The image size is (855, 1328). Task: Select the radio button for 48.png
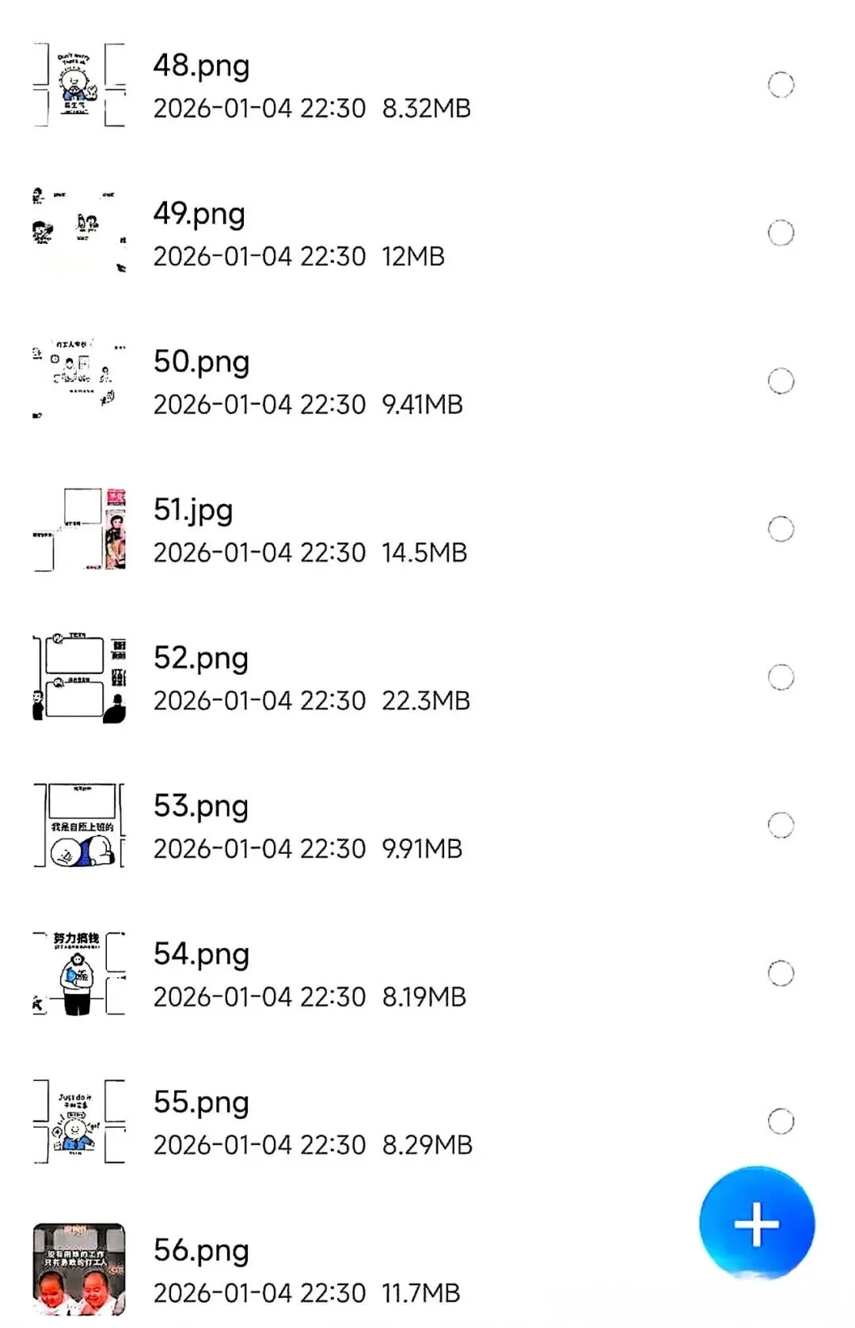click(x=781, y=85)
